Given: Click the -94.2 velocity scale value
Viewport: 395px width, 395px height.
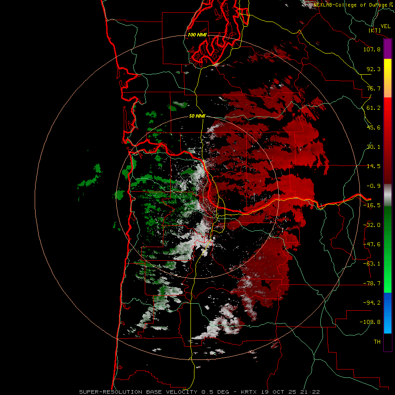Looking at the screenshot, I should click(372, 303).
